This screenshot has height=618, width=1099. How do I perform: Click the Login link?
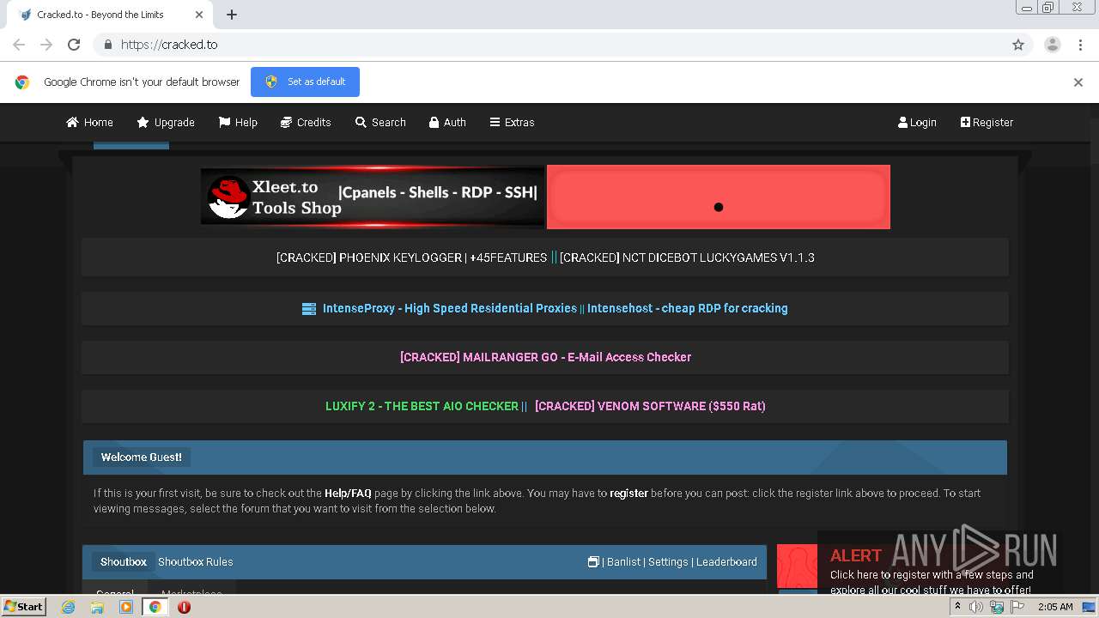click(x=917, y=122)
